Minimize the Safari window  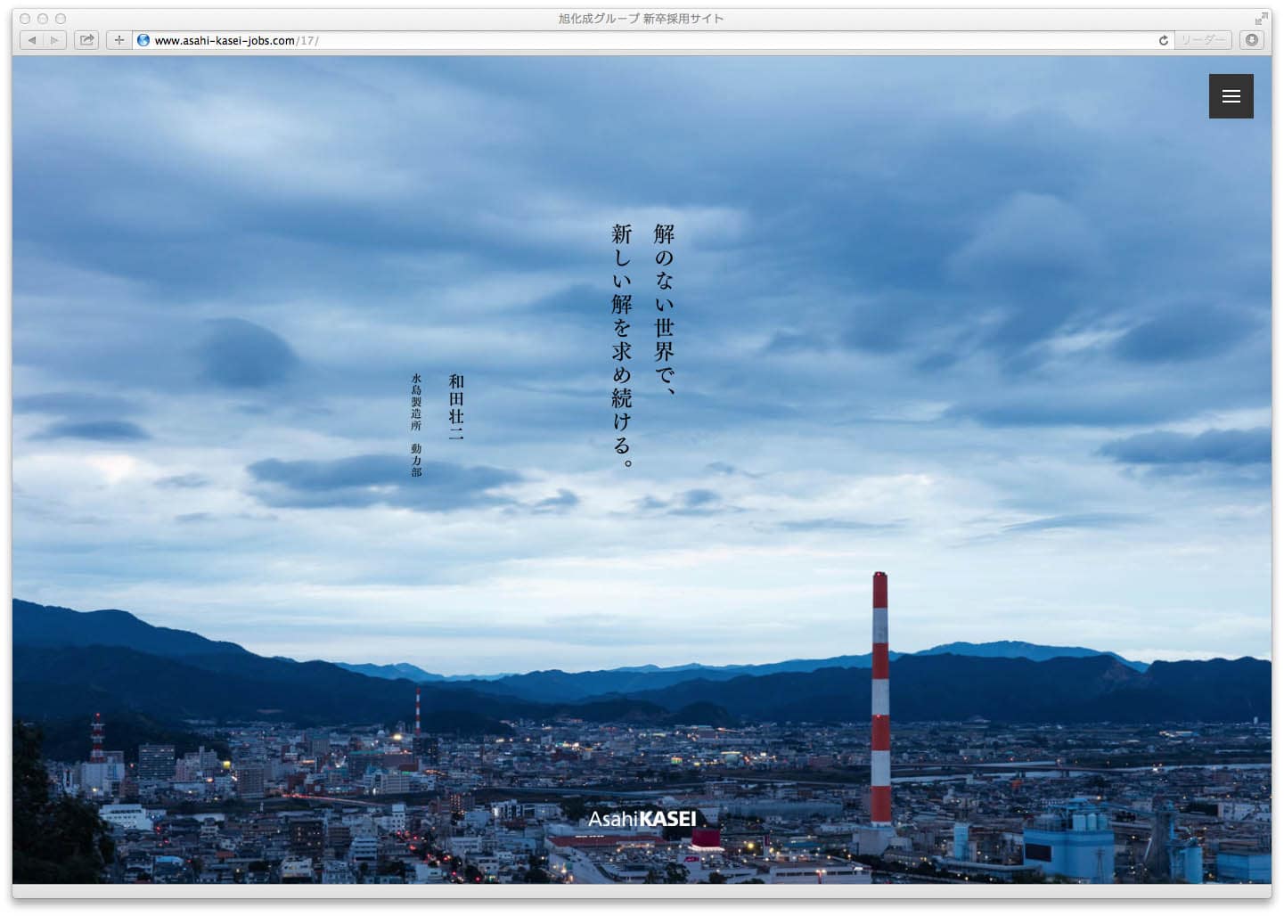(x=43, y=19)
